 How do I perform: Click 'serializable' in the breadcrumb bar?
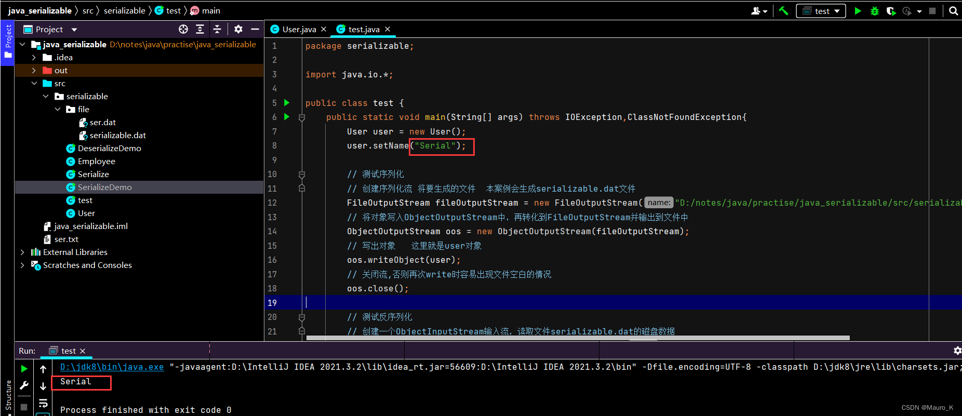(125, 10)
